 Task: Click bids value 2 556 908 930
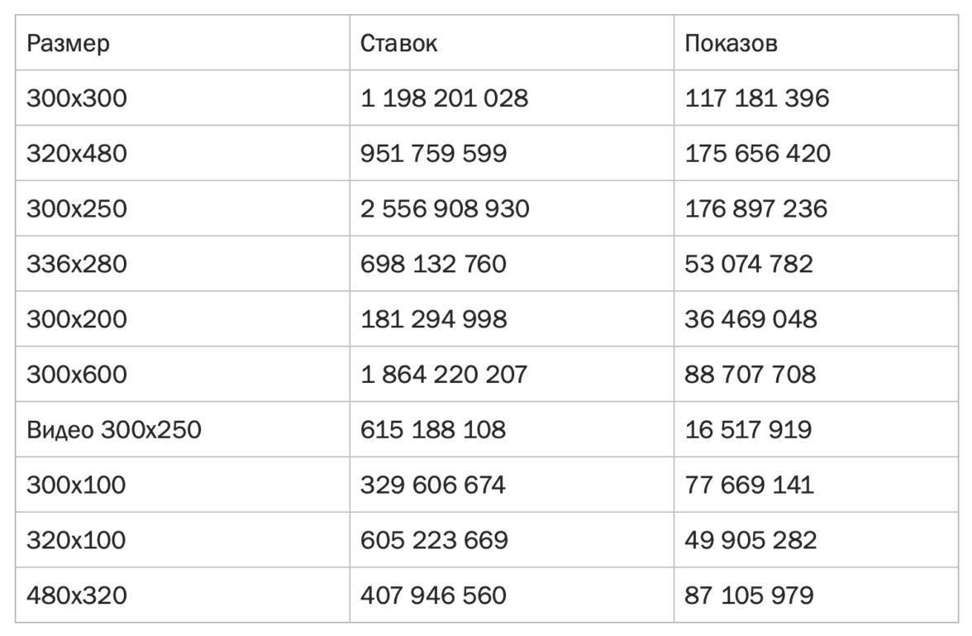pos(445,208)
